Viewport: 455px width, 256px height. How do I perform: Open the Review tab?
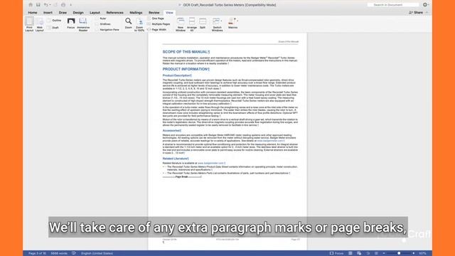(x=154, y=13)
